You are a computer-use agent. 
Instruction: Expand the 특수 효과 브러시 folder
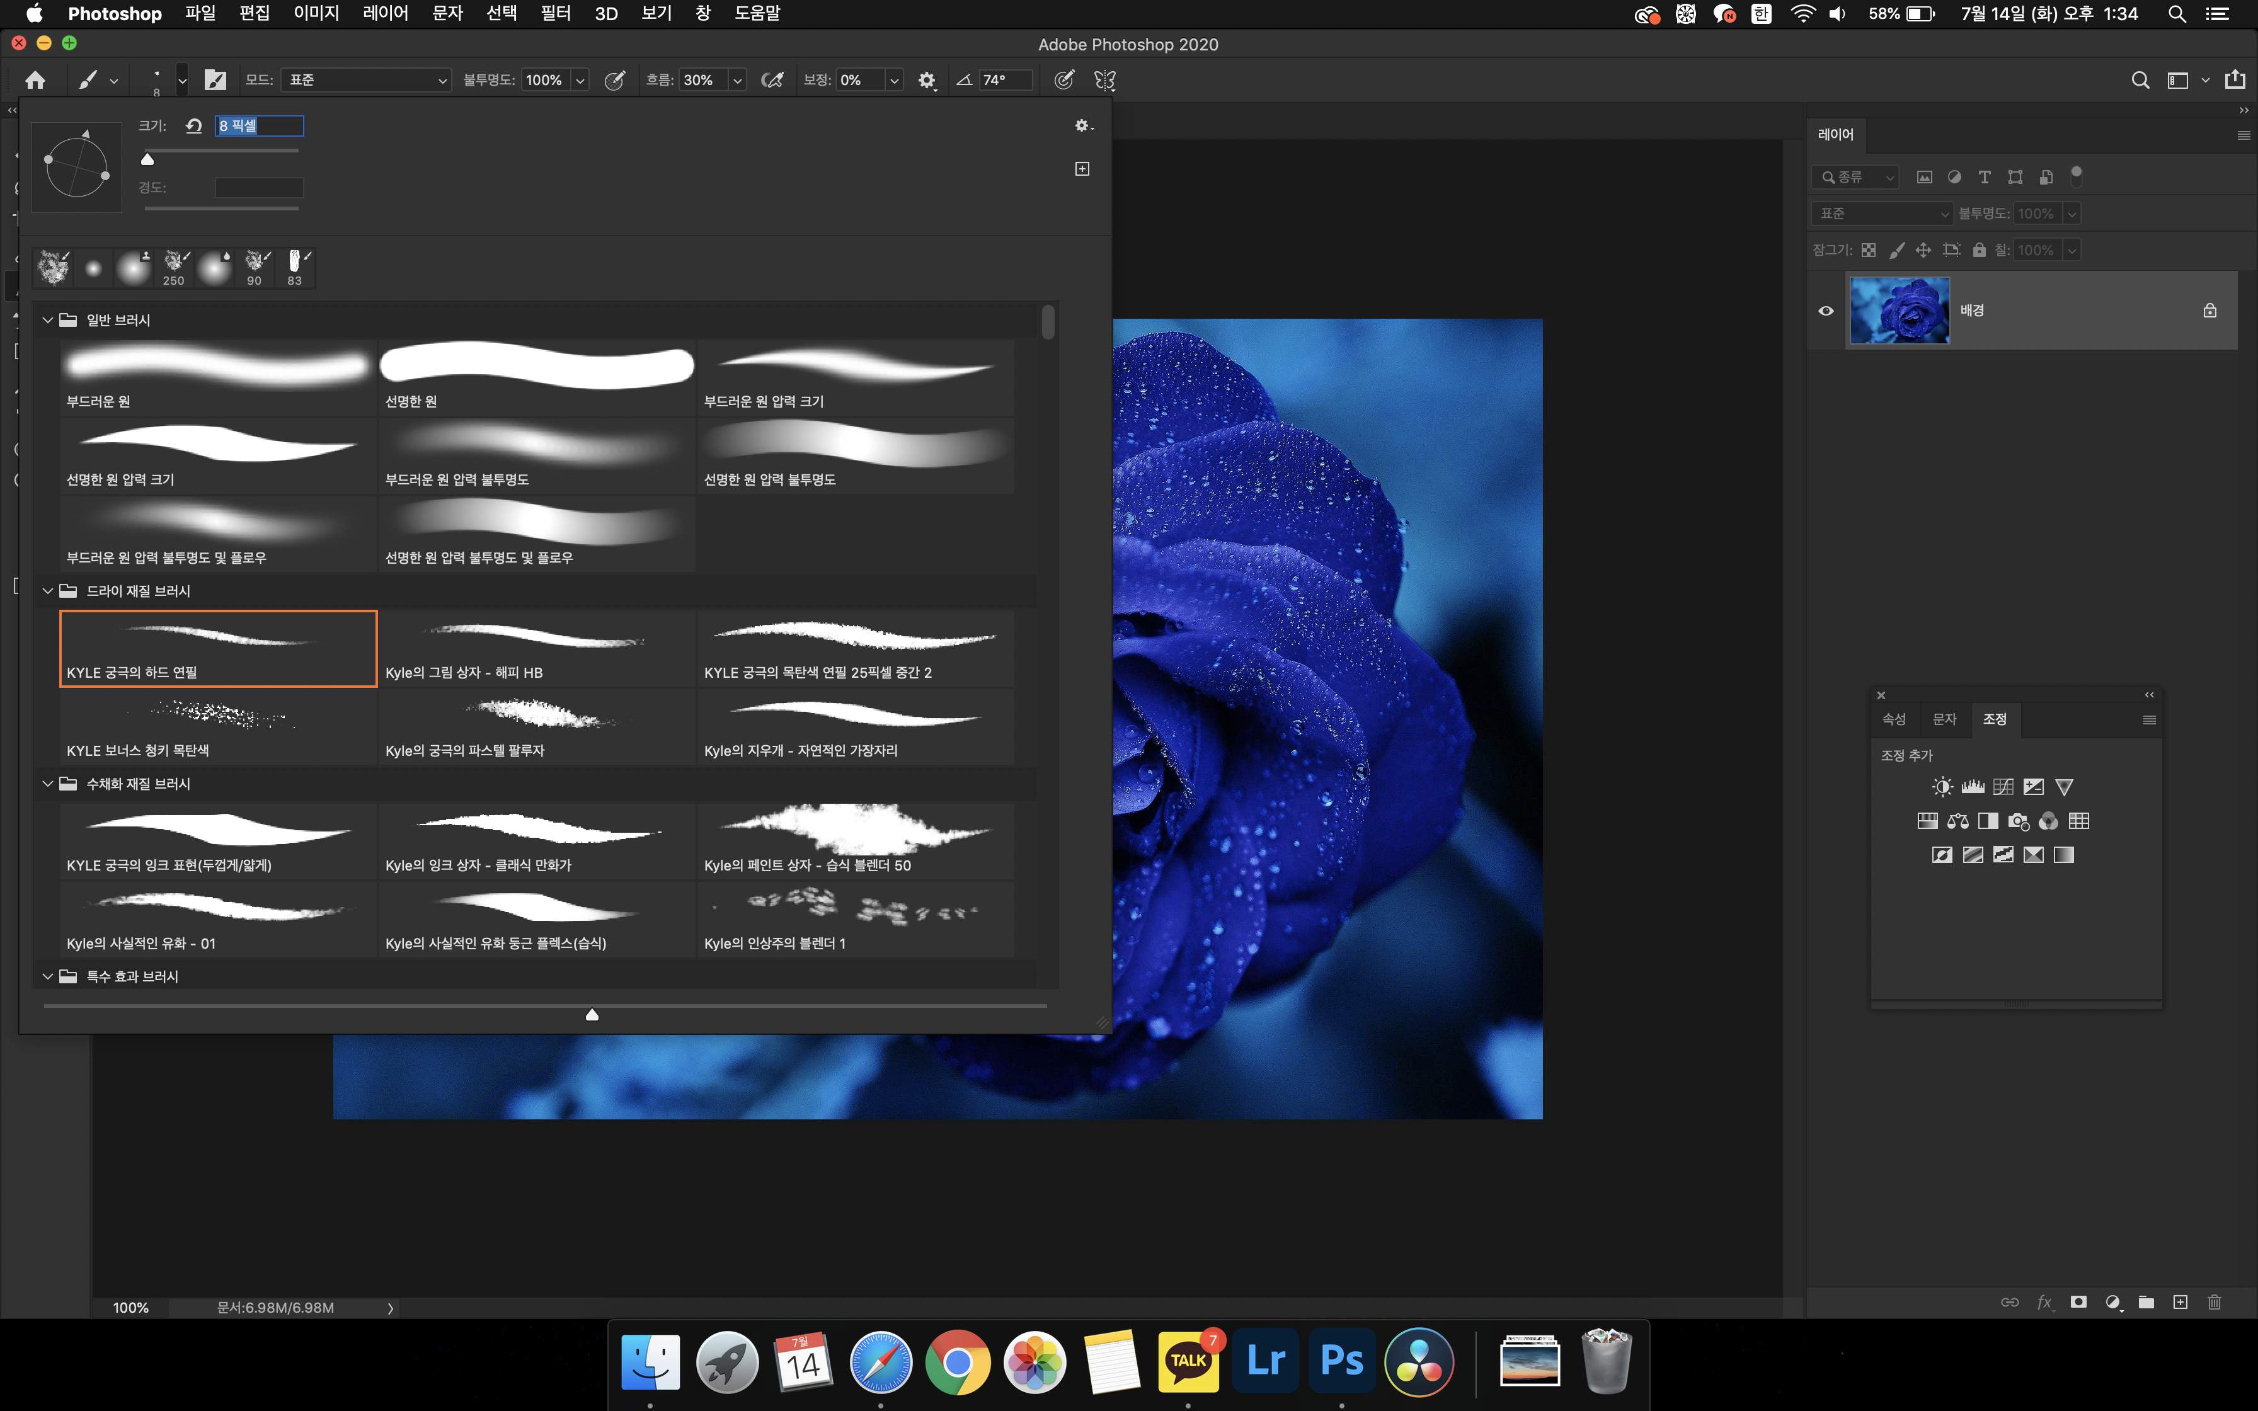point(48,976)
